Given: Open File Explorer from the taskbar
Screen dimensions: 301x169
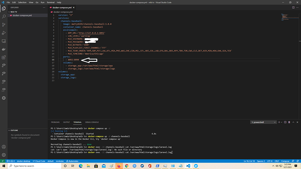Looking at the screenshot, I should (88, 166).
